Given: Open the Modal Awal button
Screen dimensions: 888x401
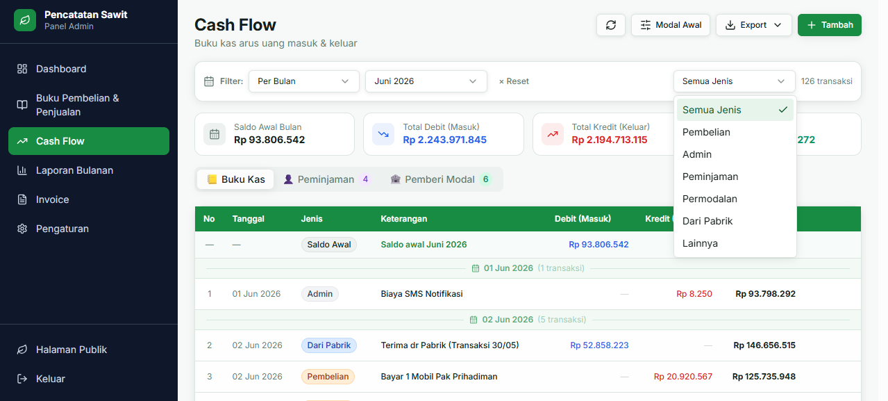Looking at the screenshot, I should pyautogui.click(x=671, y=25).
